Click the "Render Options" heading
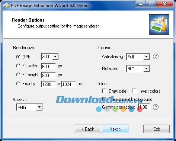Viewport: 176px width, 141px height. coord(28,20)
